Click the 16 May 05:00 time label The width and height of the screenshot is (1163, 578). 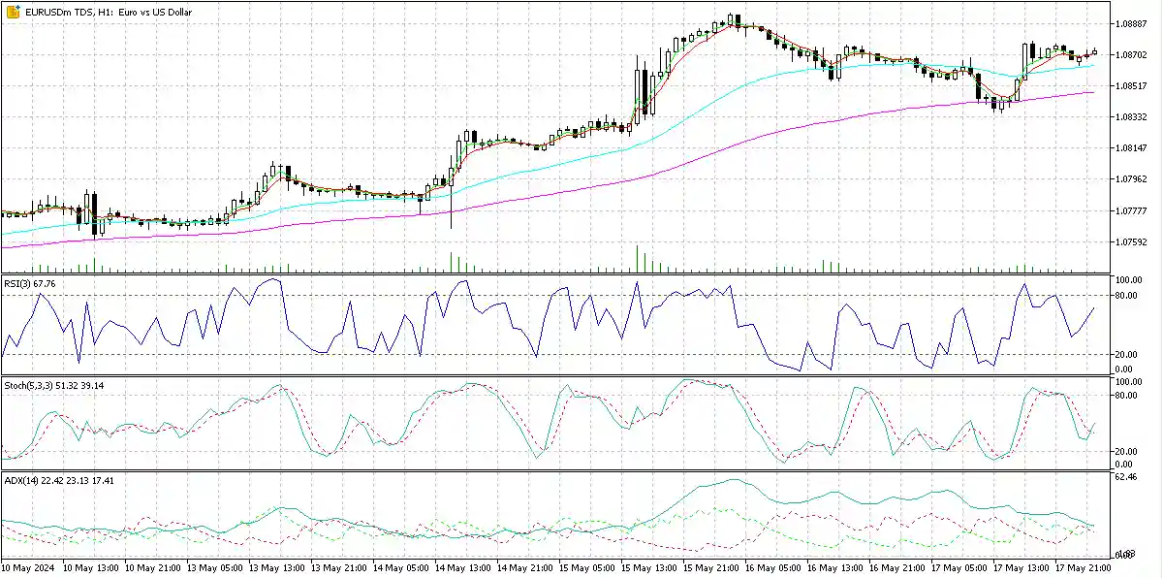[x=772, y=565]
